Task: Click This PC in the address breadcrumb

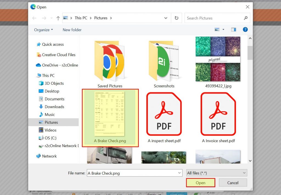Action: (x=81, y=18)
